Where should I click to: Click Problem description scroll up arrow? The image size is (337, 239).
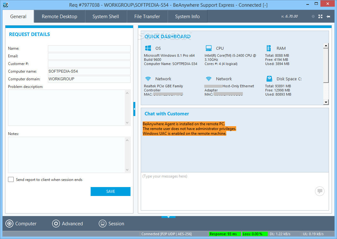point(127,93)
